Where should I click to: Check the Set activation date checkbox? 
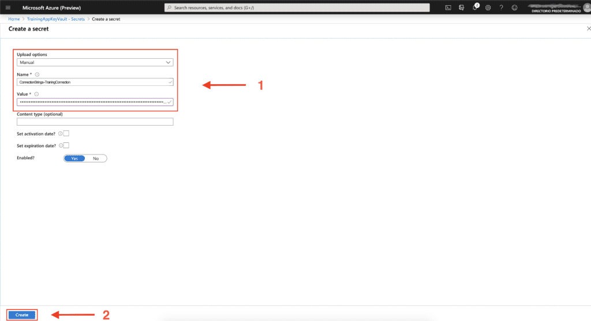[66, 133]
